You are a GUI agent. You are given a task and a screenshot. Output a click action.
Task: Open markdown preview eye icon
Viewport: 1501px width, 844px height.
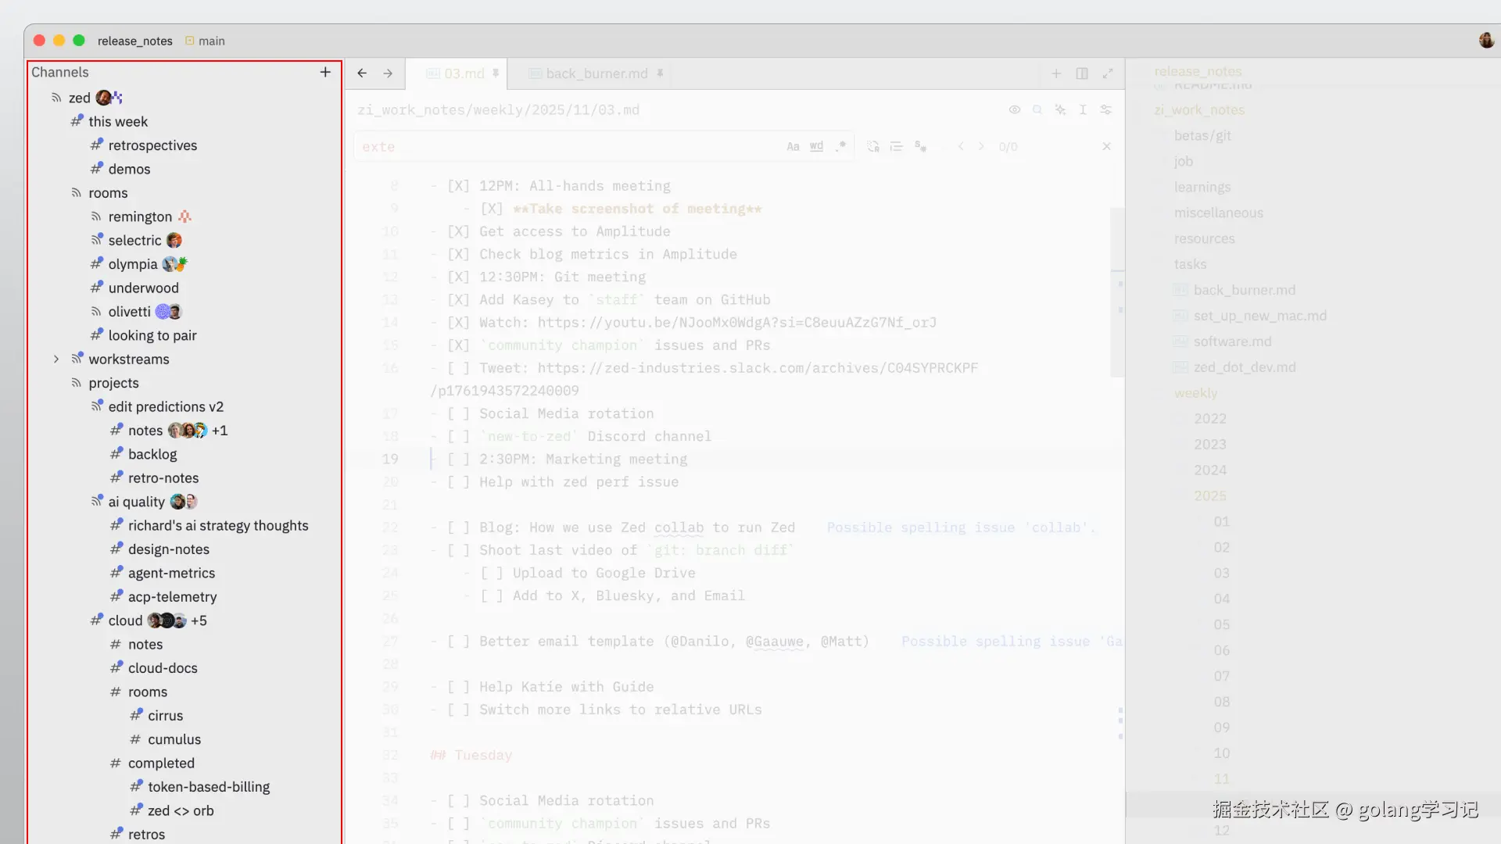click(x=1014, y=110)
